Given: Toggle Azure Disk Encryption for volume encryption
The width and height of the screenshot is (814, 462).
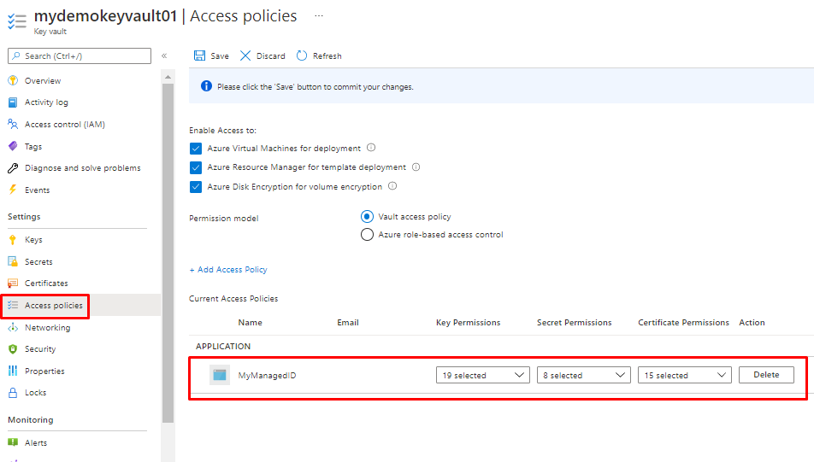Looking at the screenshot, I should coord(196,187).
